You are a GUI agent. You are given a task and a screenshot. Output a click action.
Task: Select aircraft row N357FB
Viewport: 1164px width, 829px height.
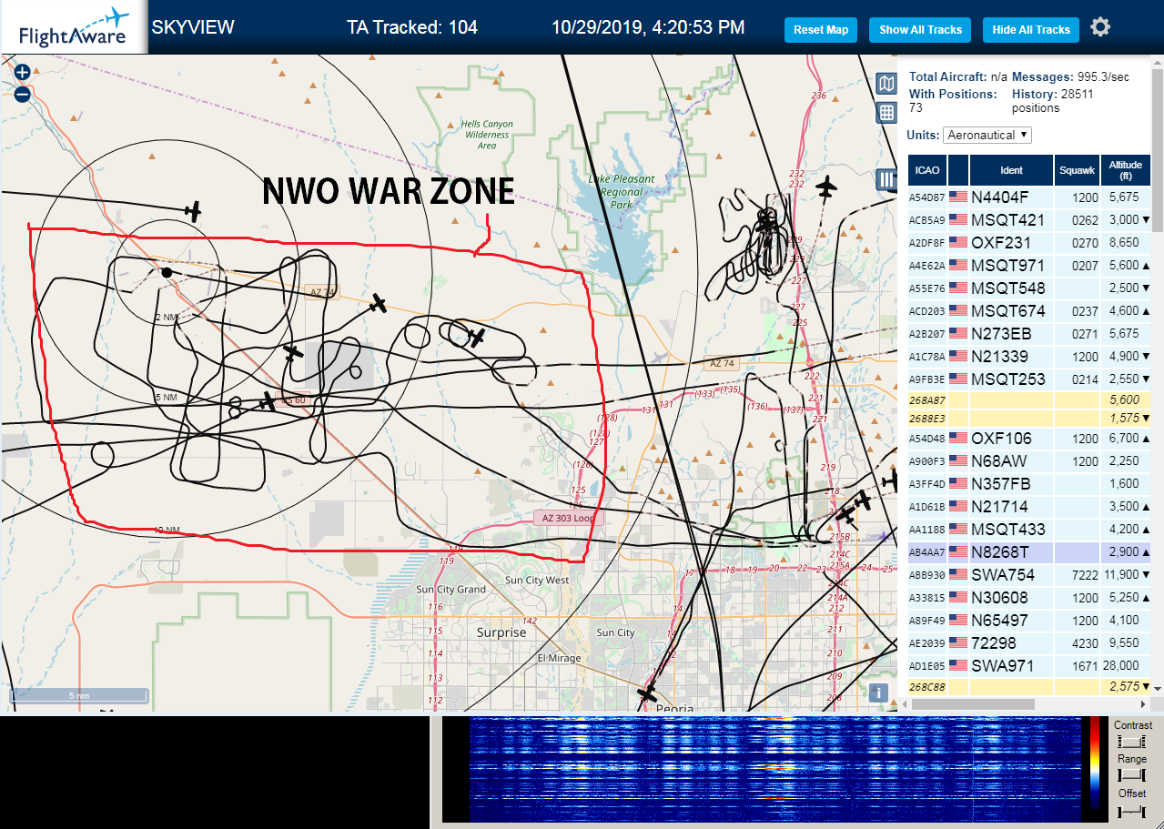point(1029,484)
